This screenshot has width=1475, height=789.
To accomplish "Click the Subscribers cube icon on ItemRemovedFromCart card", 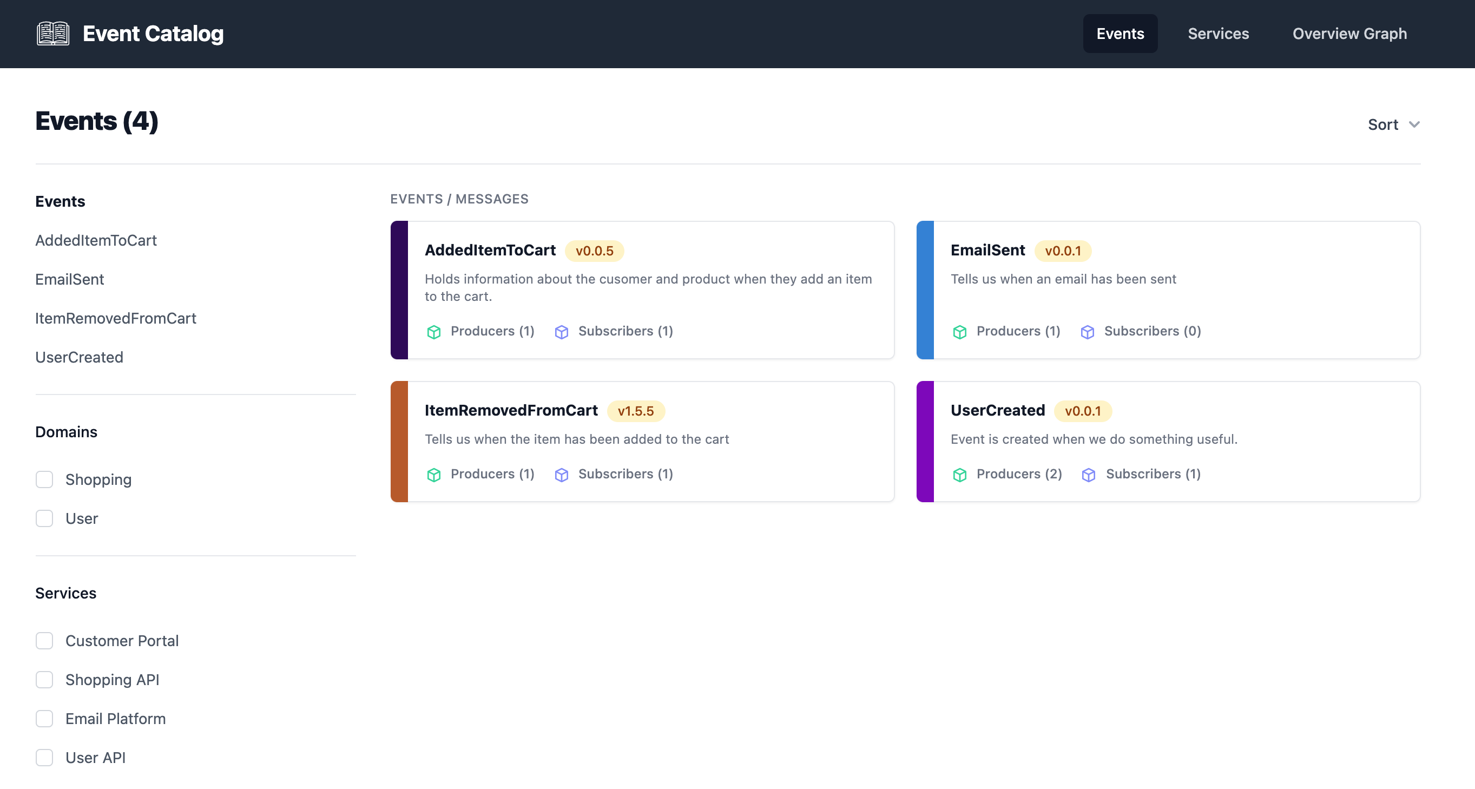I will (x=562, y=475).
